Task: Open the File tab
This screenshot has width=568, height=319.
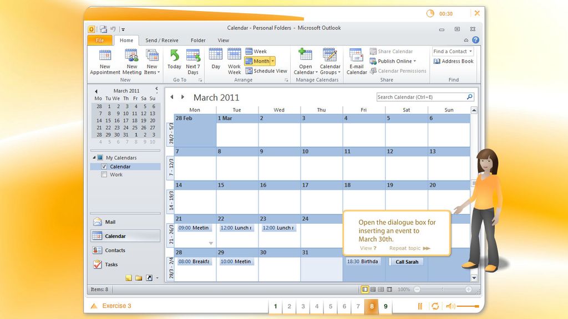Action: [100, 40]
